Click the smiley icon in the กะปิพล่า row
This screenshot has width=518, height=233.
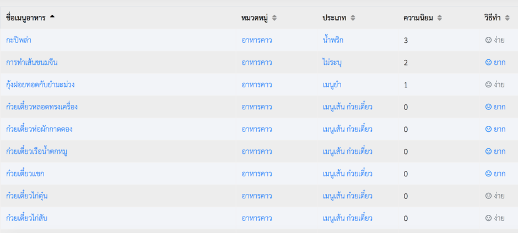coord(488,40)
